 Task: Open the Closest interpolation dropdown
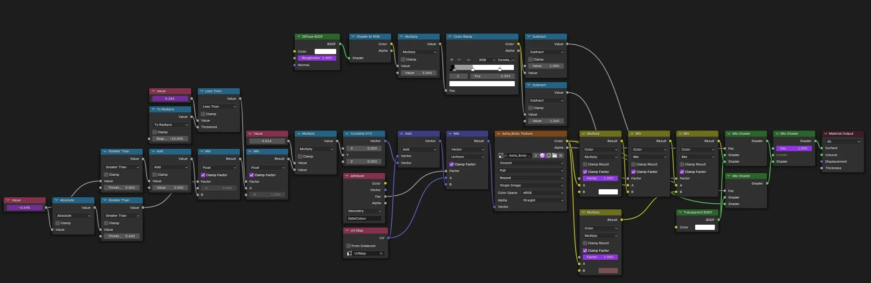[531, 163]
